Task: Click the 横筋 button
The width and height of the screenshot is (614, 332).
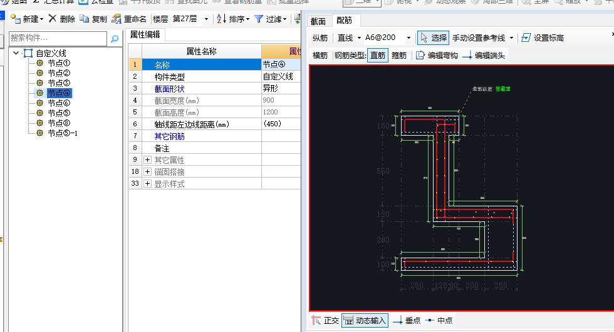Action: pyautogui.click(x=320, y=56)
